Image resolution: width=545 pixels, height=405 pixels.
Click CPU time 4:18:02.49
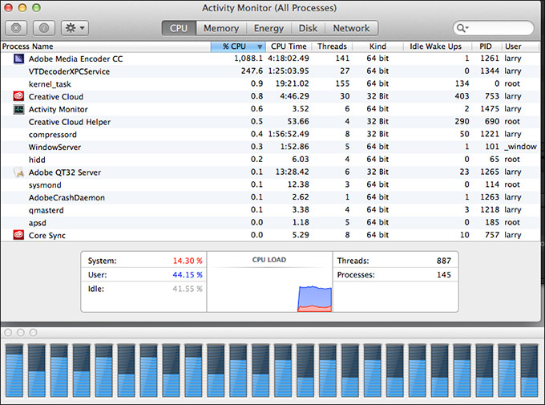(289, 59)
